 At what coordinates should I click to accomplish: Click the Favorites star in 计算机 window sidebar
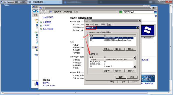pos(36,20)
